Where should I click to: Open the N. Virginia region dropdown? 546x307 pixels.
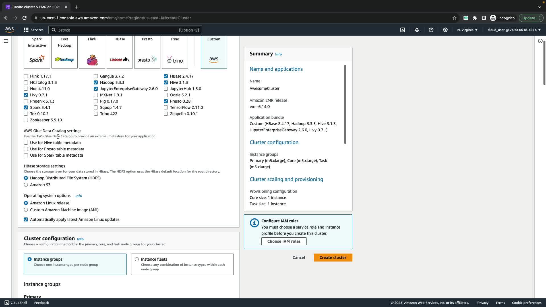point(467,30)
